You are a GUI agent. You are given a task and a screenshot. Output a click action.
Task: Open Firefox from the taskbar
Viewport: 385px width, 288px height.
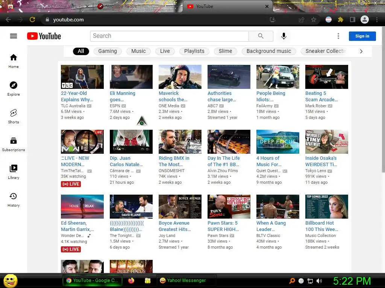point(131,280)
